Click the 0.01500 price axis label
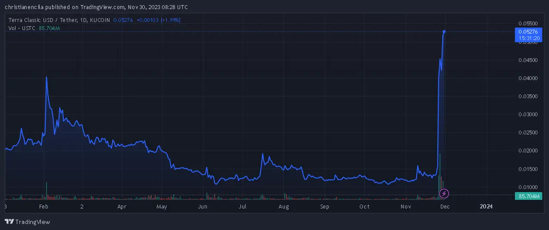The height and width of the screenshot is (230, 549). coord(527,169)
